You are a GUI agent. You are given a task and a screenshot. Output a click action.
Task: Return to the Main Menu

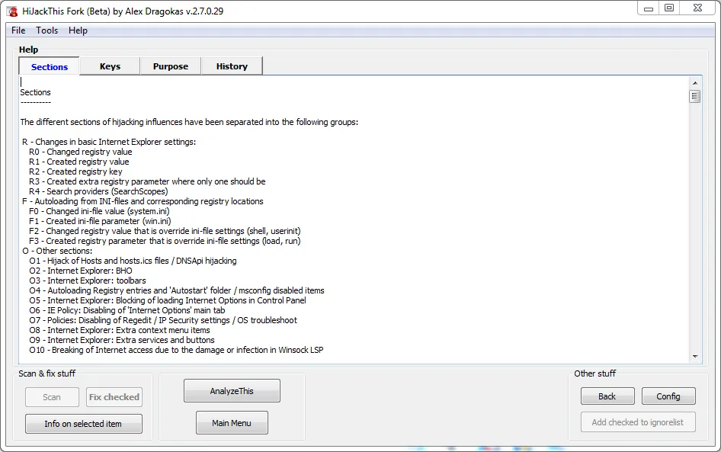[x=232, y=423]
